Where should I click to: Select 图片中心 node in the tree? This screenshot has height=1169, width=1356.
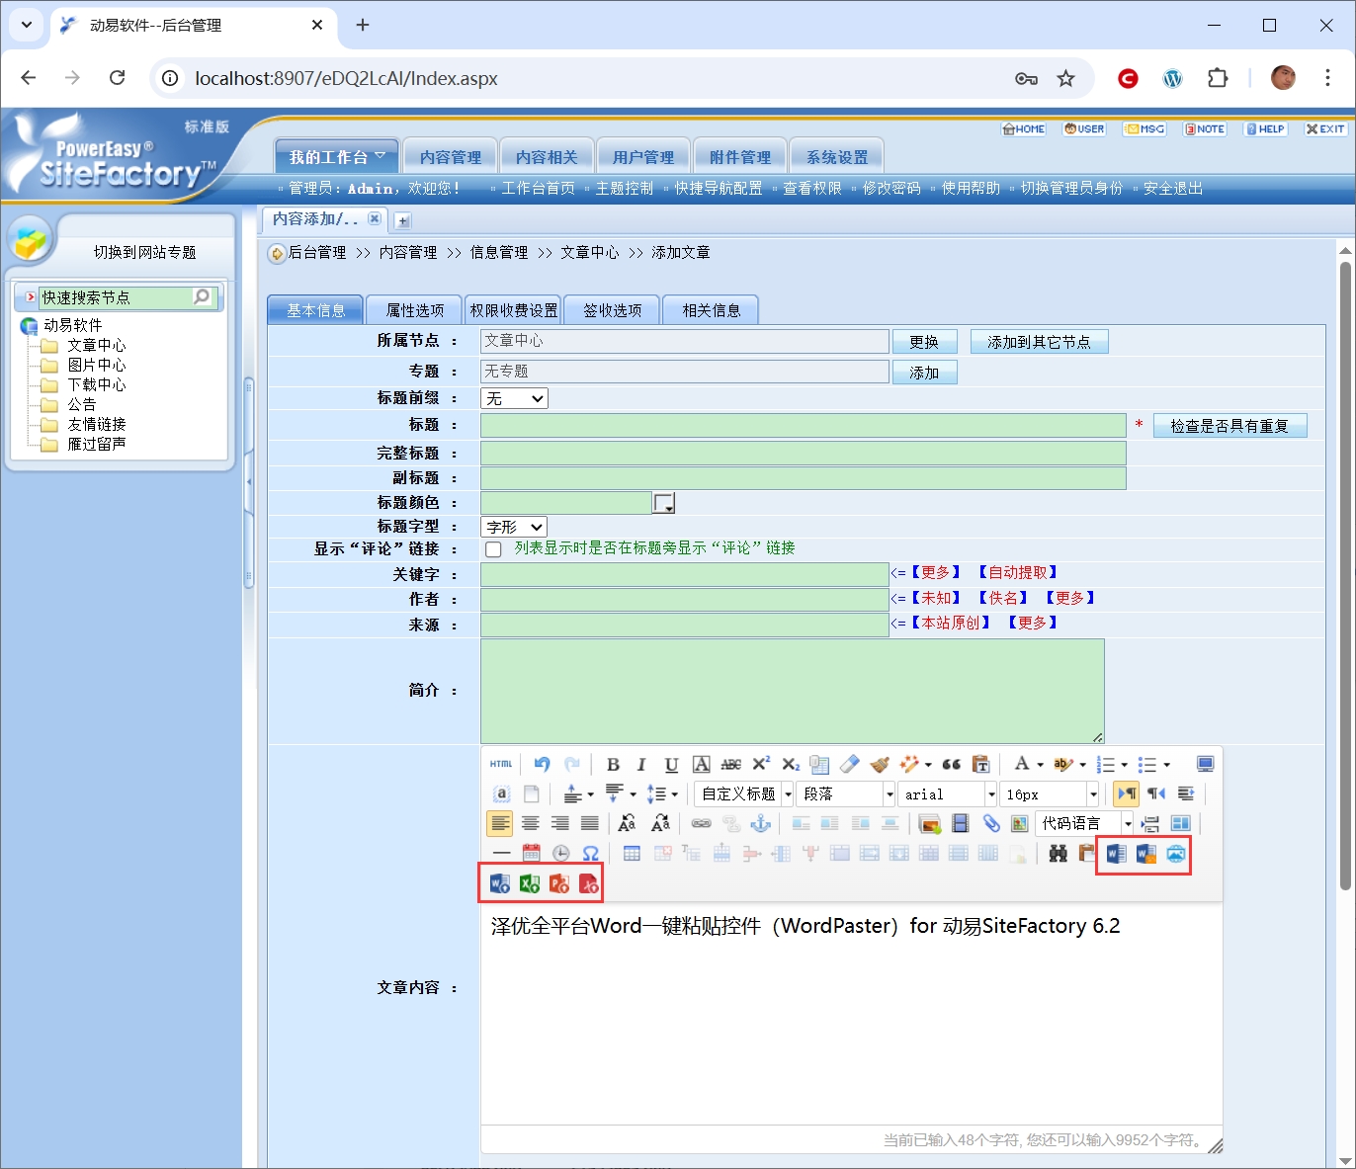pos(96,365)
